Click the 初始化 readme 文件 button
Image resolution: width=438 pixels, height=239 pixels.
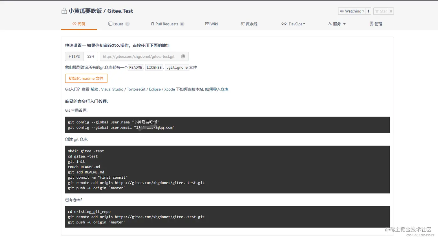click(x=86, y=78)
